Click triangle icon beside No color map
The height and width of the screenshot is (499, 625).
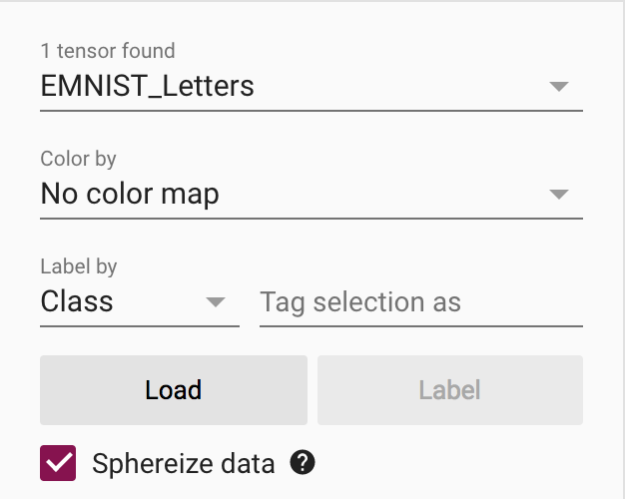pyautogui.click(x=559, y=195)
